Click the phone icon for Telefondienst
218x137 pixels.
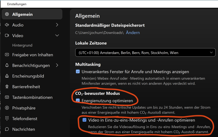coord(7,119)
